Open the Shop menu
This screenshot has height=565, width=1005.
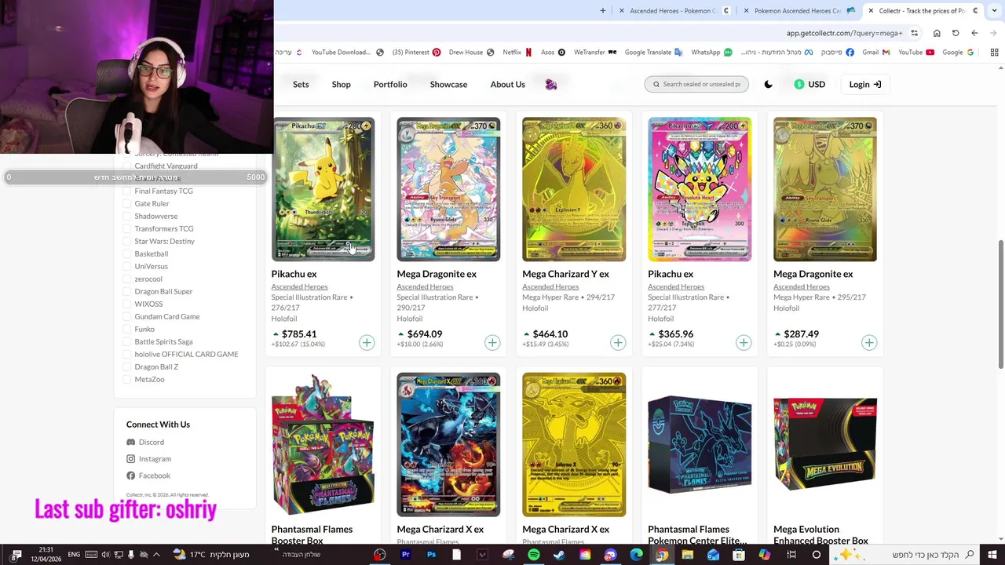341,85
